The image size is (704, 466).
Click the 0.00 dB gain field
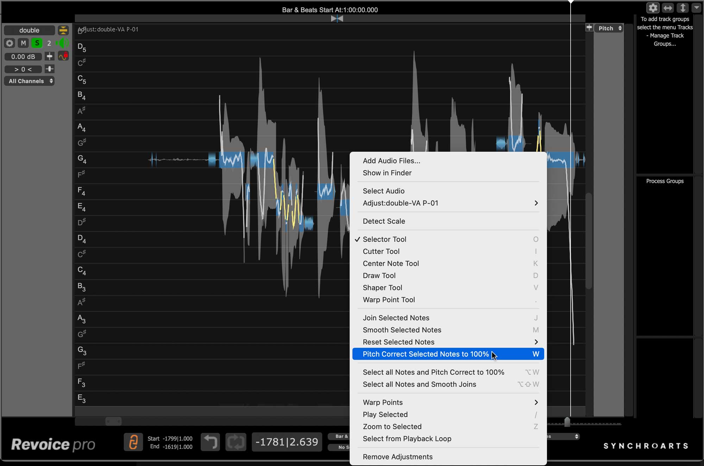coord(23,56)
